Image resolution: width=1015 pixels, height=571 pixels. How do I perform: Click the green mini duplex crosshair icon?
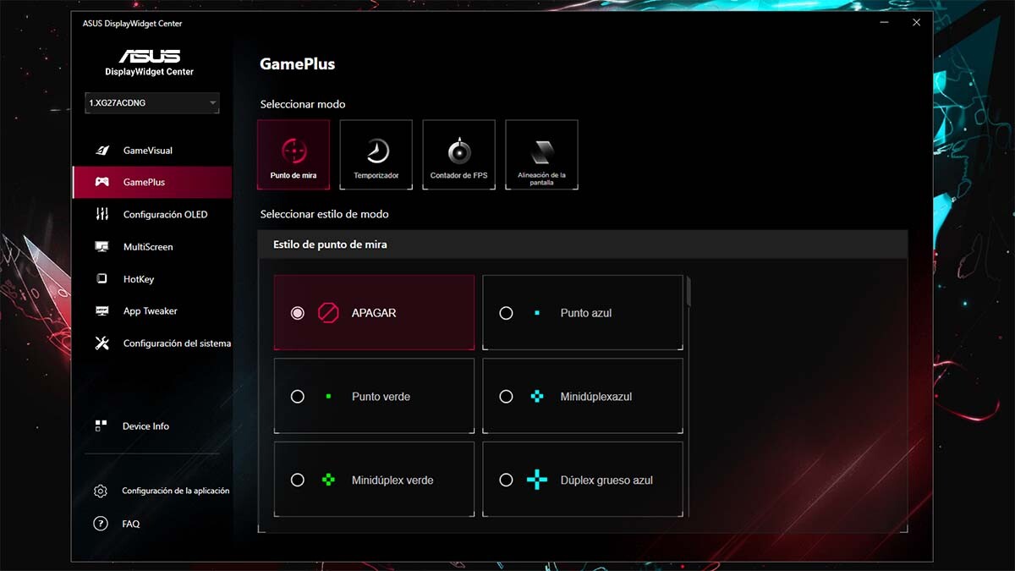tap(328, 480)
